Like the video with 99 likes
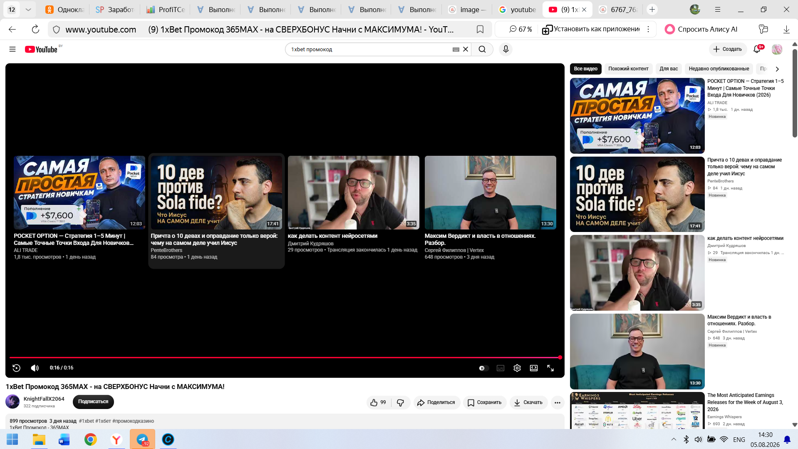 click(x=379, y=402)
